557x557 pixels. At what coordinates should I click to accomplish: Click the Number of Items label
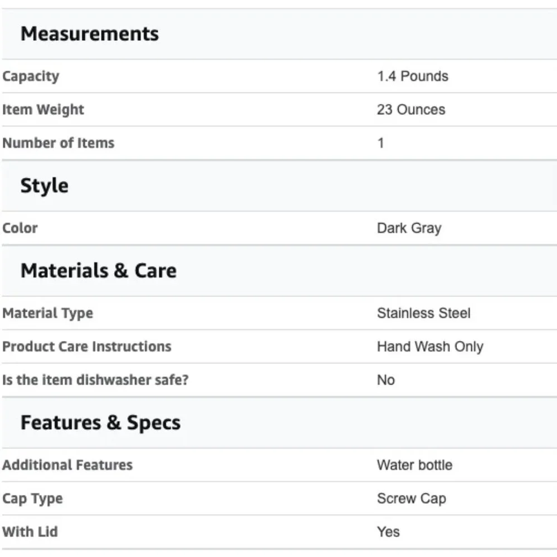pyautogui.click(x=58, y=143)
